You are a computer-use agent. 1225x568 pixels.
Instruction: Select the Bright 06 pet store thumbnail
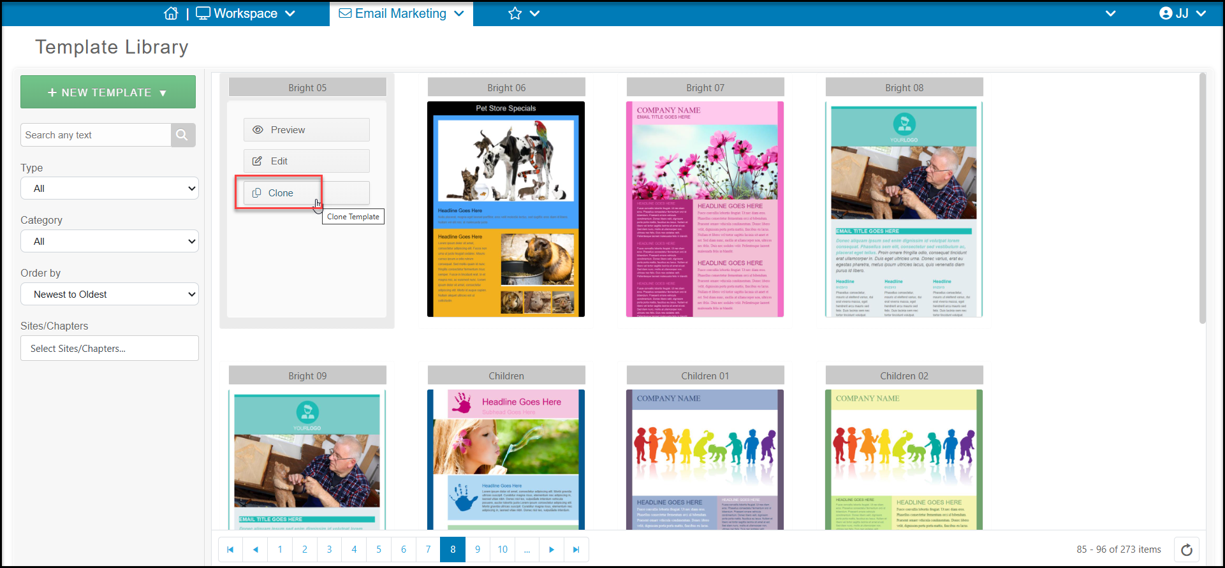point(506,209)
